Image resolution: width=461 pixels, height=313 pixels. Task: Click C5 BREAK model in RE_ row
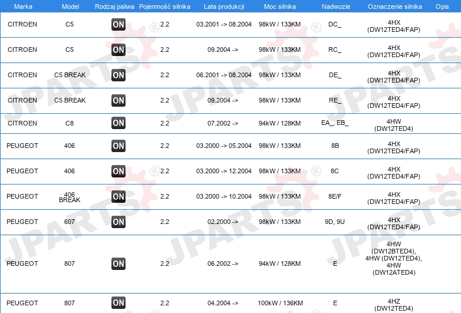(x=70, y=100)
